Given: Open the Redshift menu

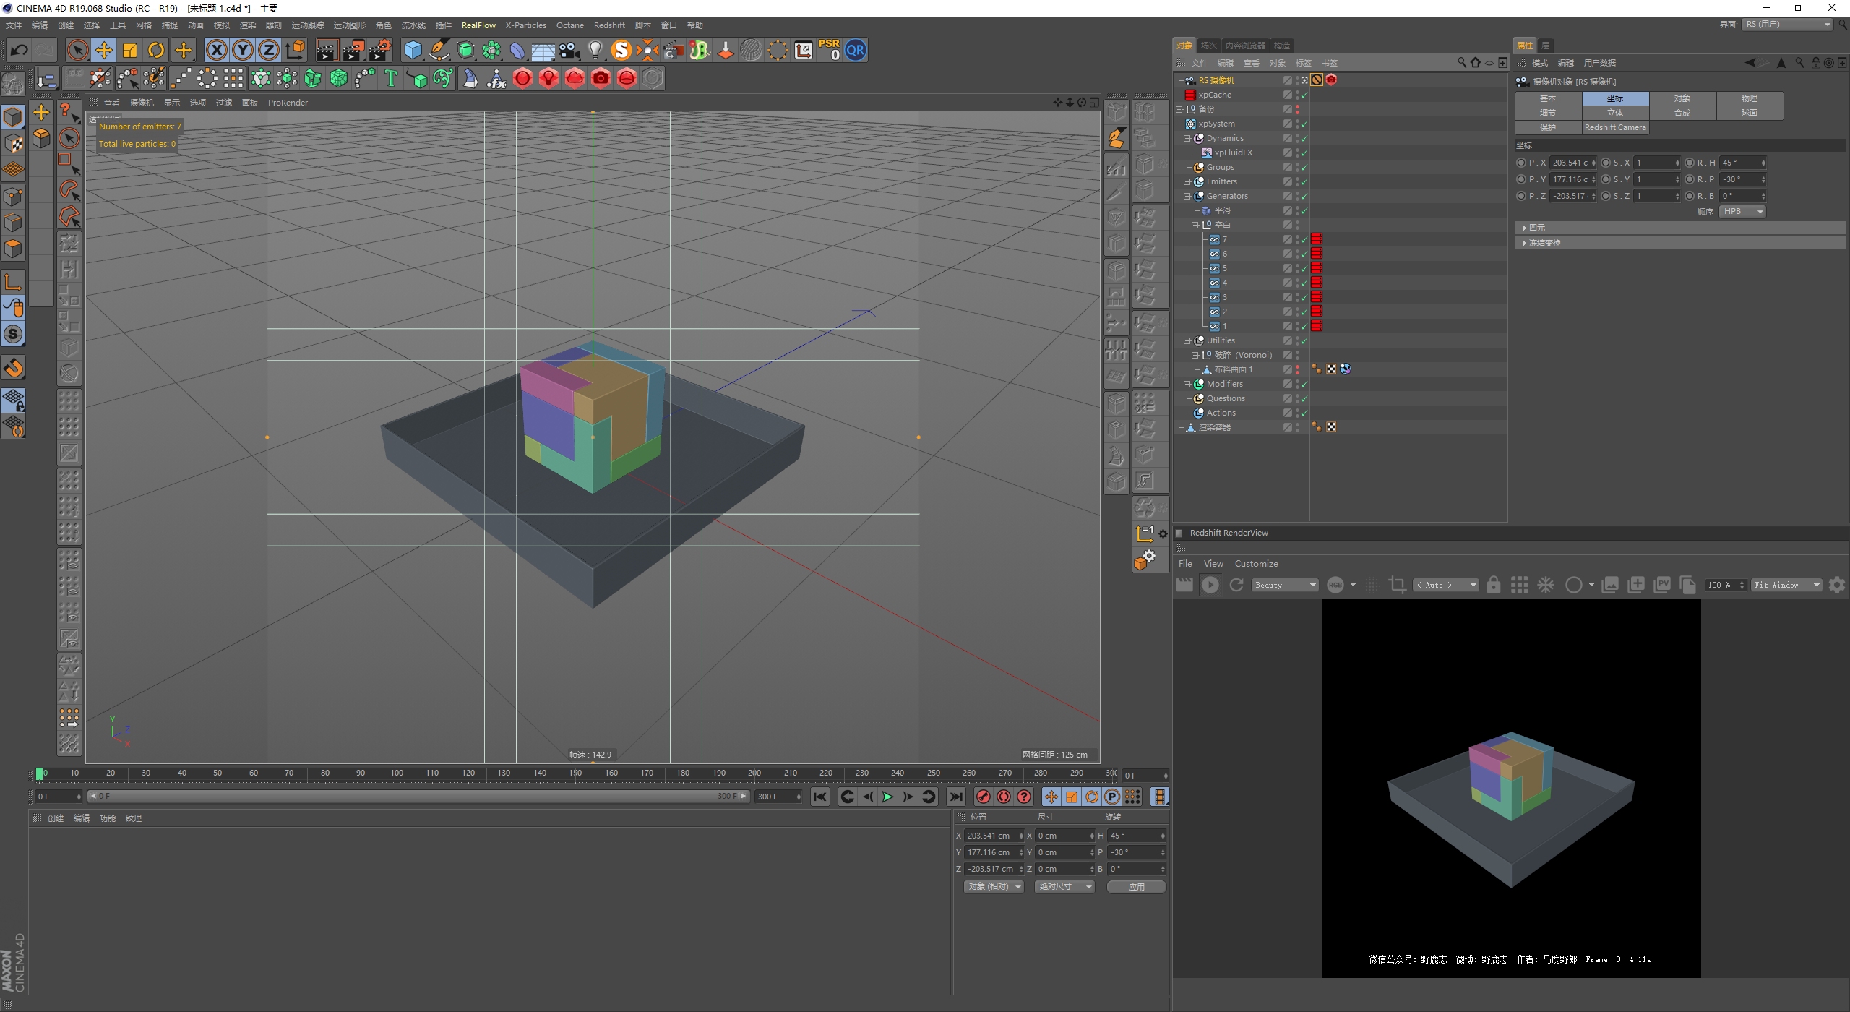Looking at the screenshot, I should [x=609, y=25].
